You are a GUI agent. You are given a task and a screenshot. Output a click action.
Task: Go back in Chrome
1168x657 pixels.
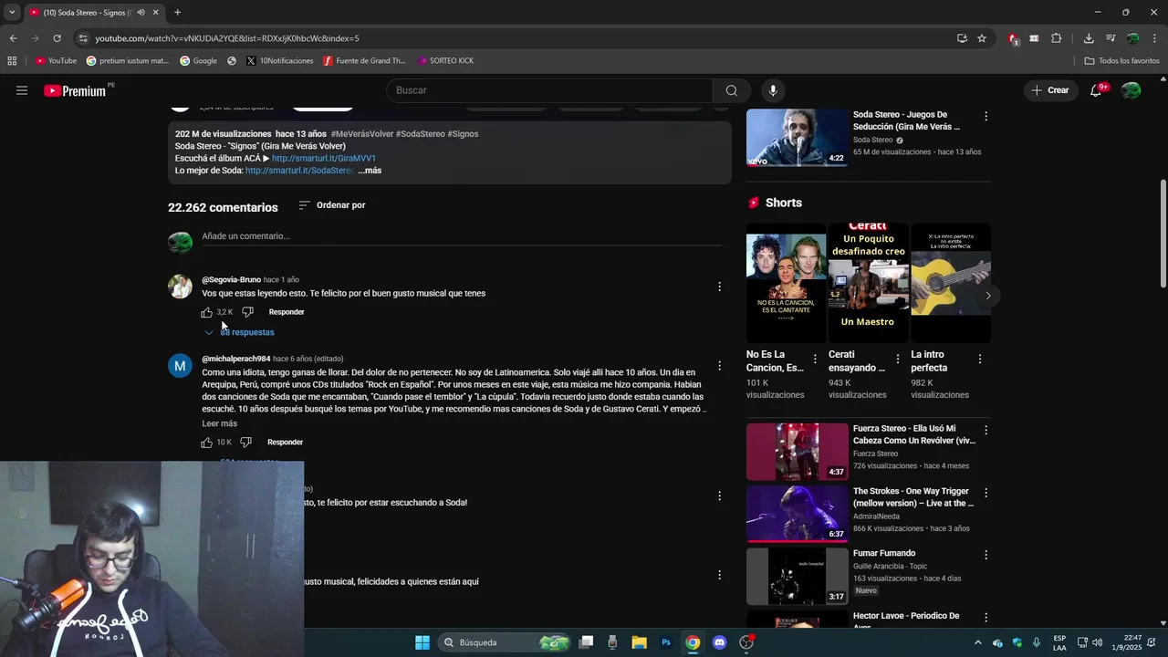tap(13, 38)
